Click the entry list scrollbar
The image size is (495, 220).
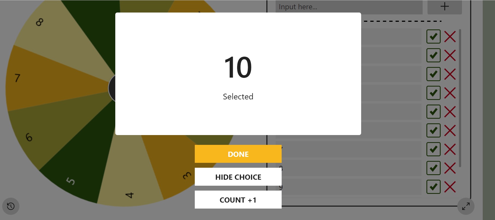[x=460, y=98]
